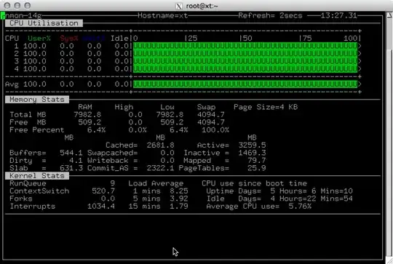
Task: Click CPU 4 green usage bar
Action: pos(245,69)
